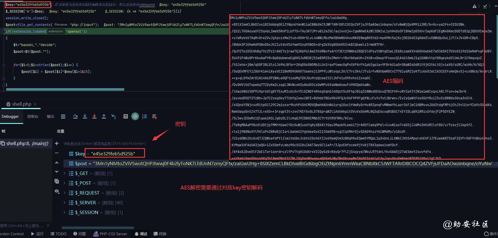Open the 终端 Terminal tool window
The width and height of the screenshot is (498, 238).
click(x=160, y=234)
